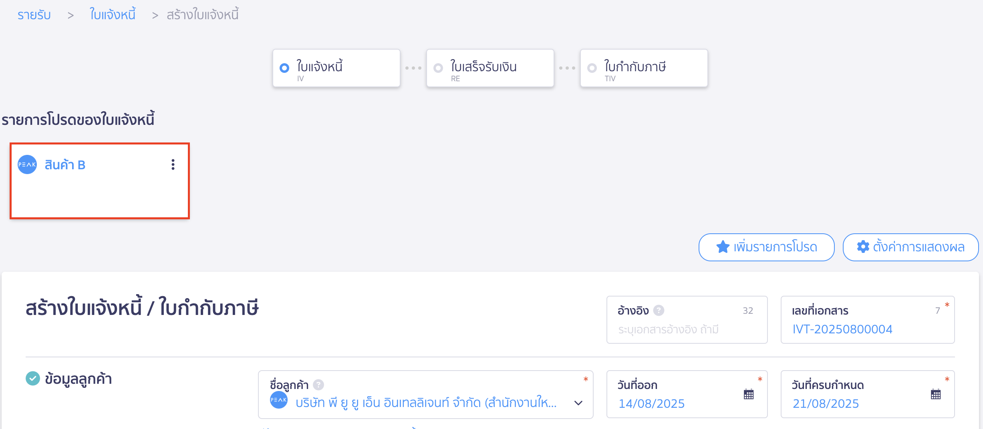Click the help icon next to ชื่อลูกค้า
This screenshot has height=429, width=983.
318,385
